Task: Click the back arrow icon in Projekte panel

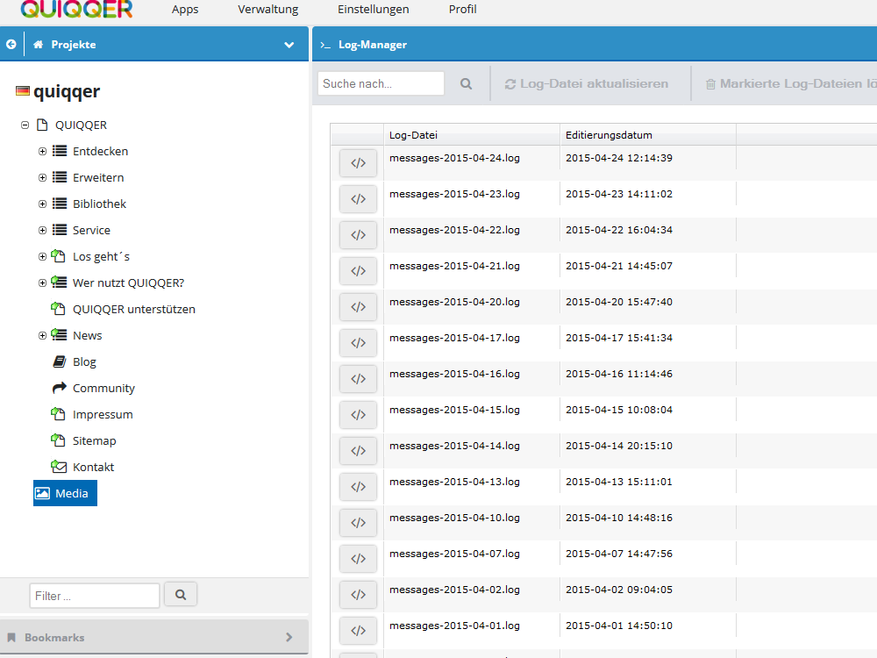Action: coord(11,44)
